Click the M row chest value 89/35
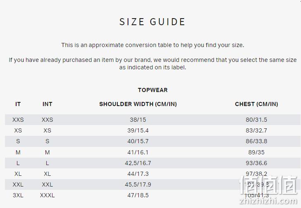This screenshot has height=208, width=301. (256, 152)
